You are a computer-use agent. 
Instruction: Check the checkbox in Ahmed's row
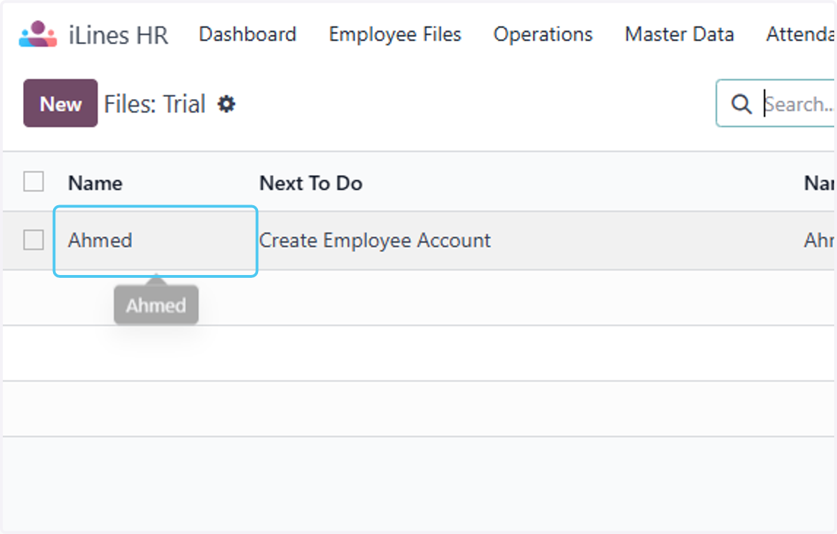(x=33, y=240)
